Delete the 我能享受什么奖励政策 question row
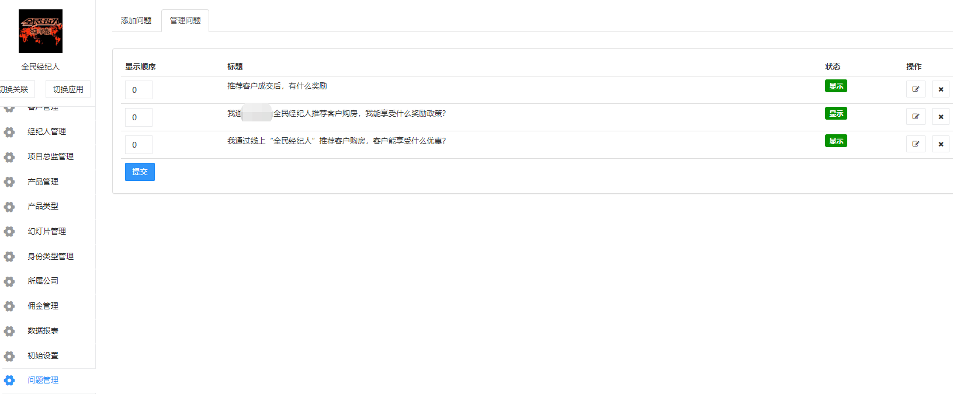 point(941,117)
